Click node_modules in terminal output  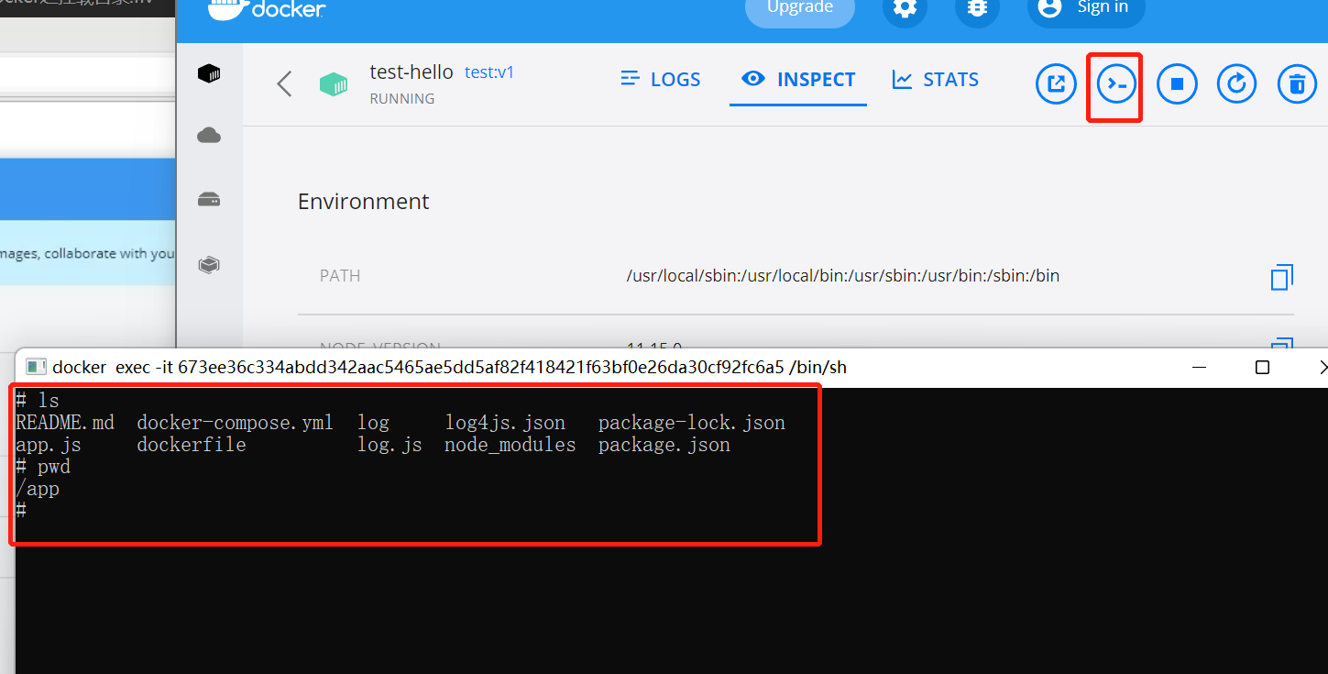510,445
